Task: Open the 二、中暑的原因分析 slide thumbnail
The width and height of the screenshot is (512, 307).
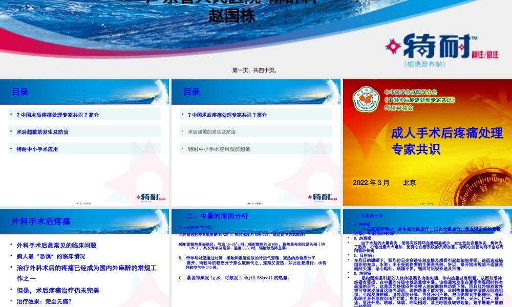Action: [256, 258]
